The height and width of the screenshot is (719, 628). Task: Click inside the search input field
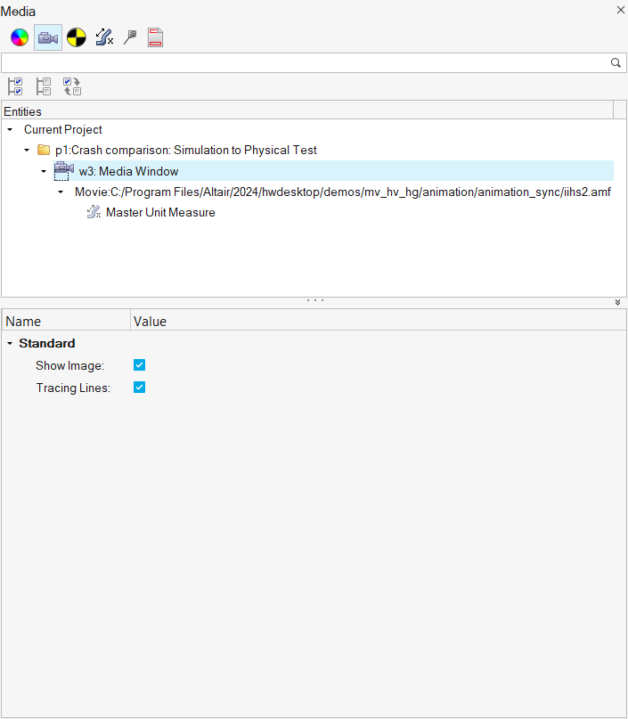tap(303, 63)
